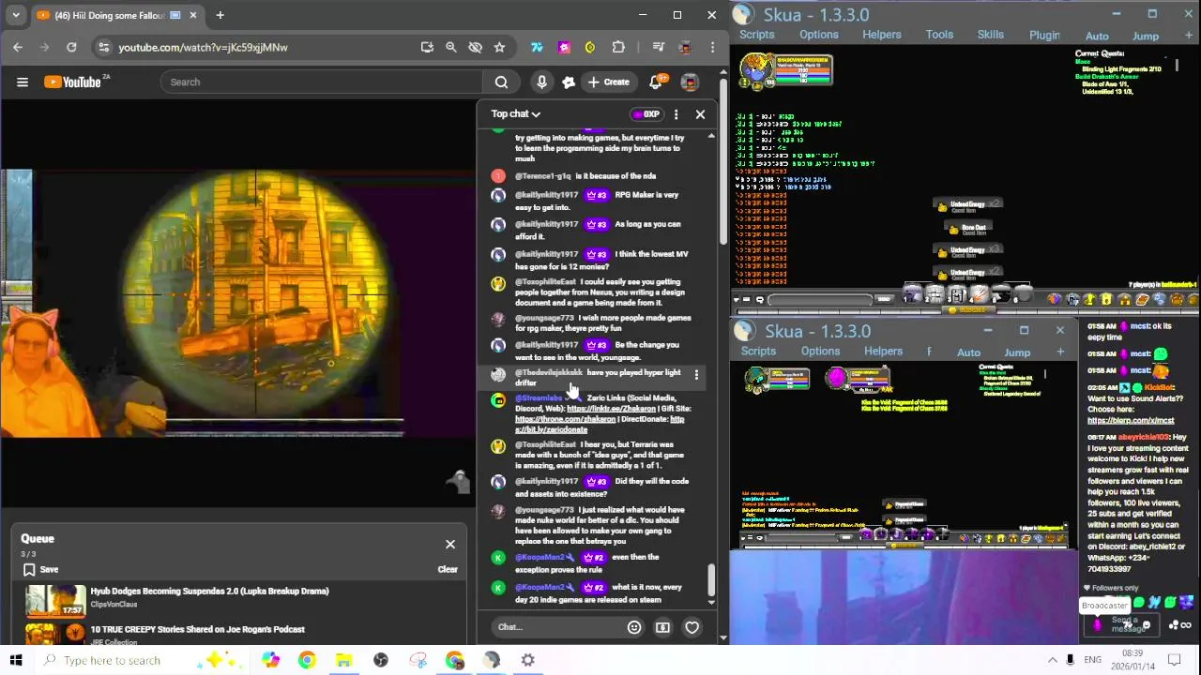This screenshot has width=1201, height=675.
Task: Show hidden system tray icons chevron
Action: pos(1052,660)
